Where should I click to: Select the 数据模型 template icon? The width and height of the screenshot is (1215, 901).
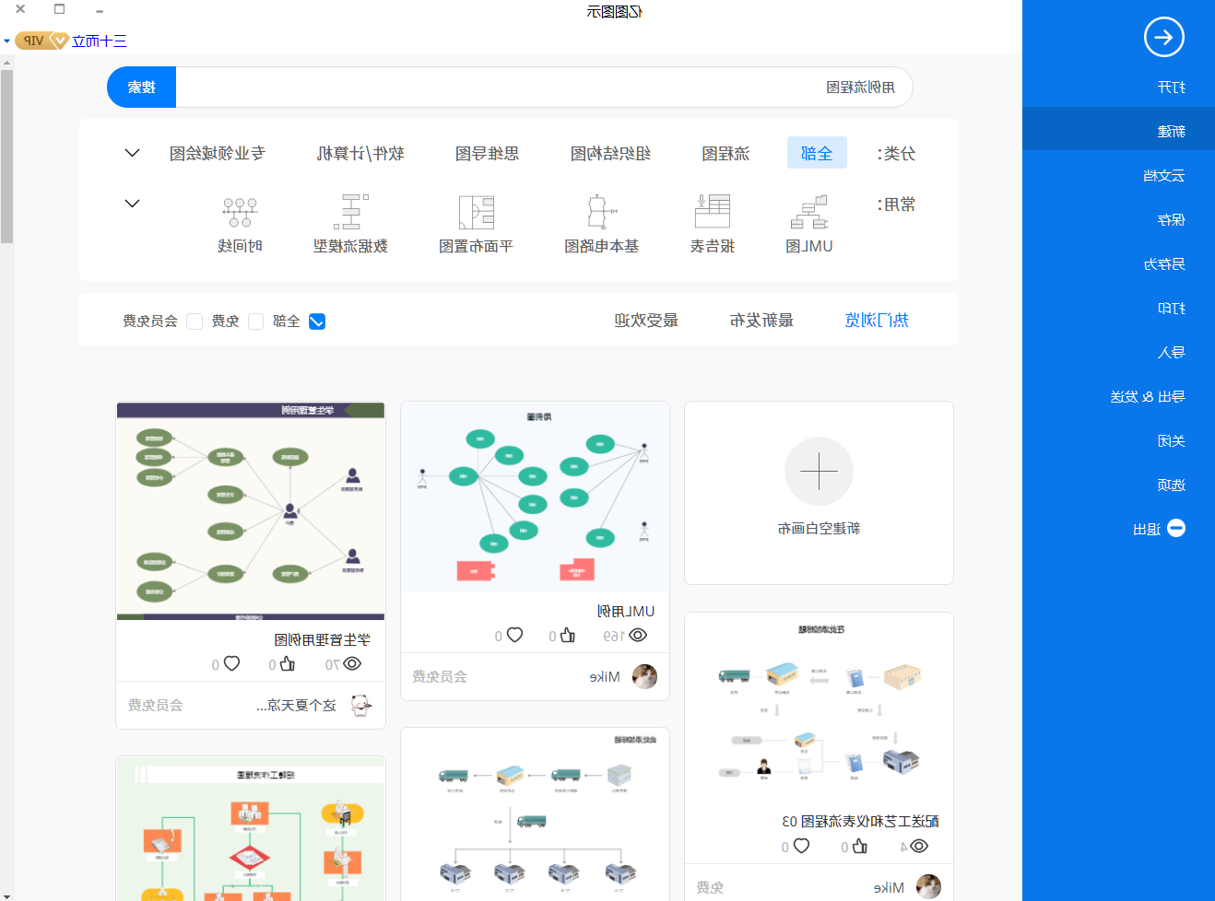pos(350,212)
